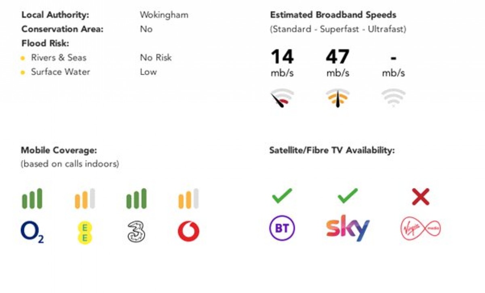Click the Estimated Broadband Speeds heading
This screenshot has height=293, width=485.
333,15
